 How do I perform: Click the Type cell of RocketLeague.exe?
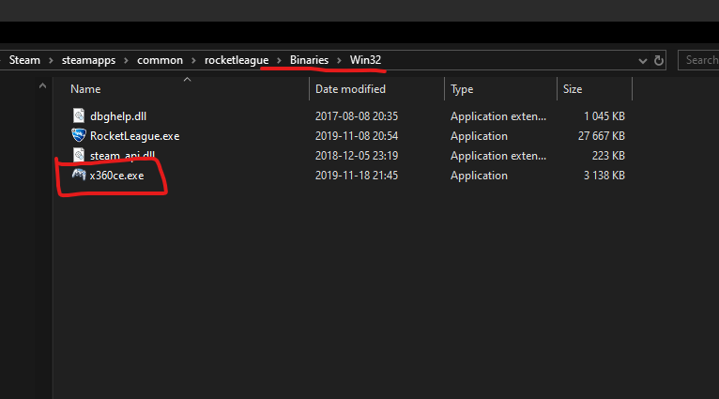coord(480,136)
